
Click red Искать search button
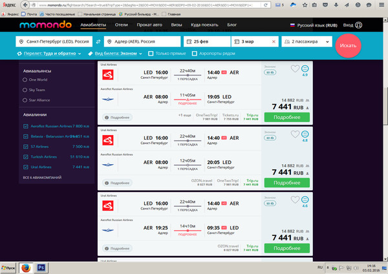(x=348, y=46)
